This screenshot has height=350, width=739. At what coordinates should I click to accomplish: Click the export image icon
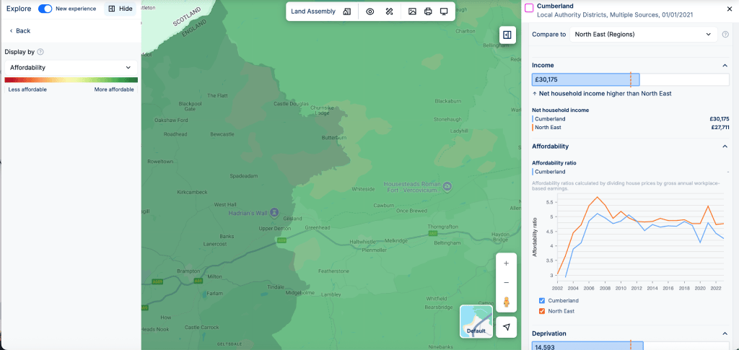point(412,12)
